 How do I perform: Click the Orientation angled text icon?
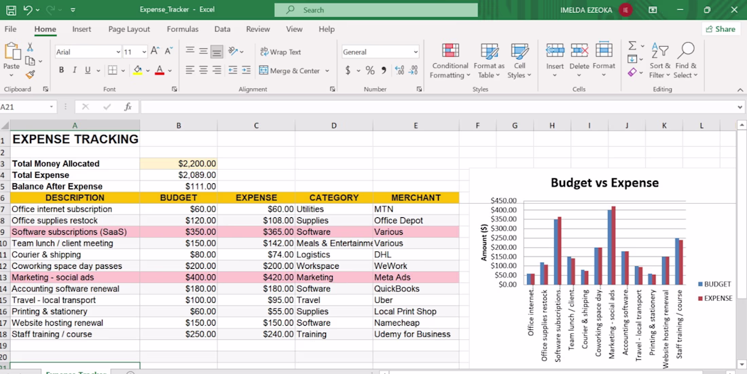pos(233,51)
